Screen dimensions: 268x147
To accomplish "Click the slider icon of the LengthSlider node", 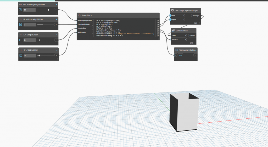I will [x=21, y=35].
